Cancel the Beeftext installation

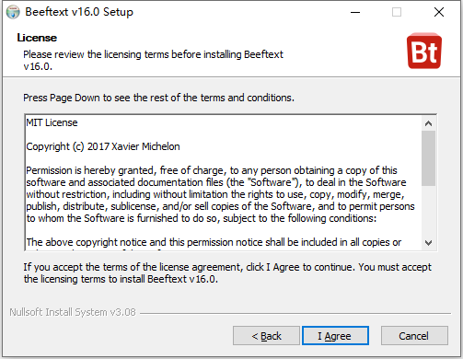tap(414, 336)
